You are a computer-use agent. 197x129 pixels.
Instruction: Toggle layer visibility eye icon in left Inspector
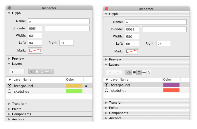coord(31,71)
